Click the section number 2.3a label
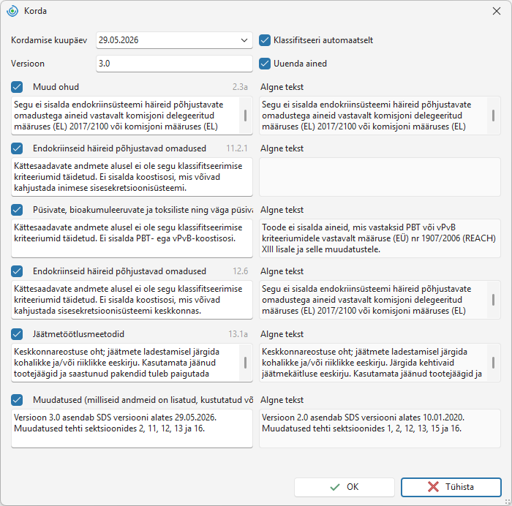This screenshot has width=512, height=506. [240, 87]
